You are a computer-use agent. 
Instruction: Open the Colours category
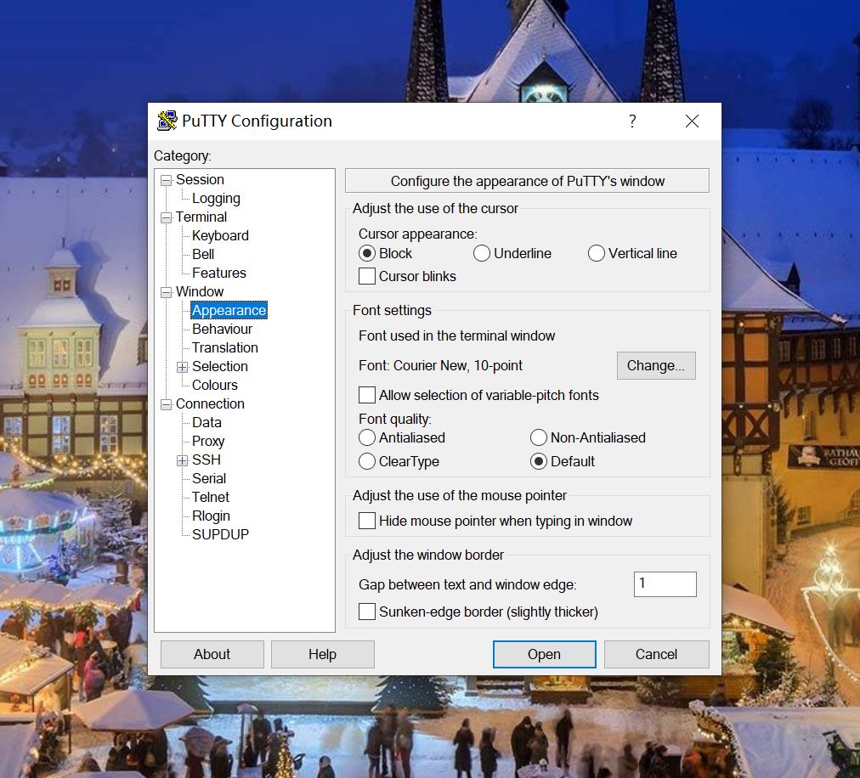click(215, 385)
